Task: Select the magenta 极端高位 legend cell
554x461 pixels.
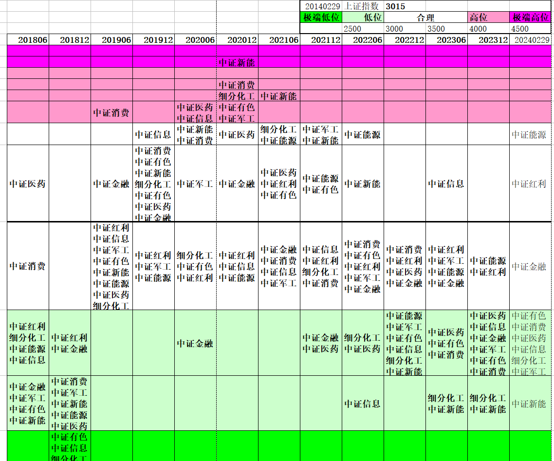Action: [x=530, y=18]
